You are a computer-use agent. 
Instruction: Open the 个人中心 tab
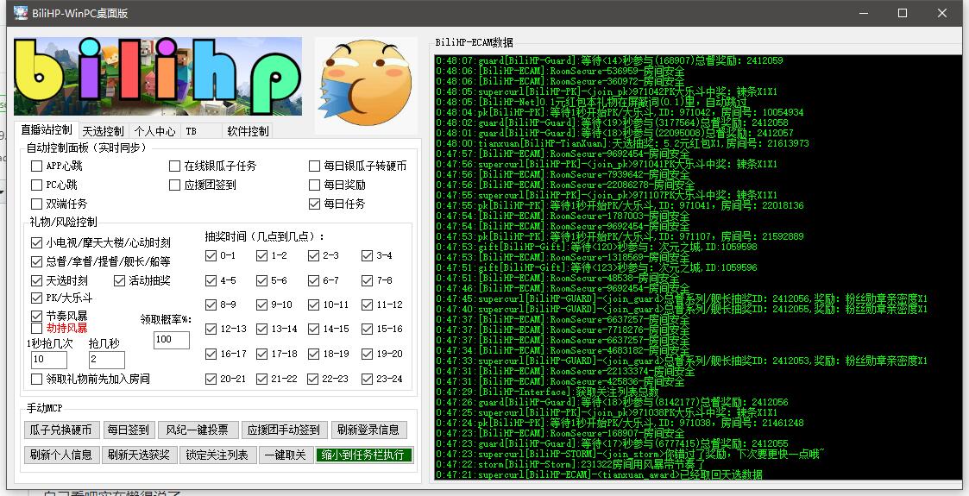pos(154,131)
